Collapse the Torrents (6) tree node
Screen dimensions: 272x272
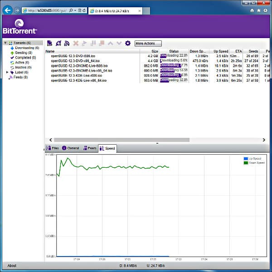(x=5, y=43)
